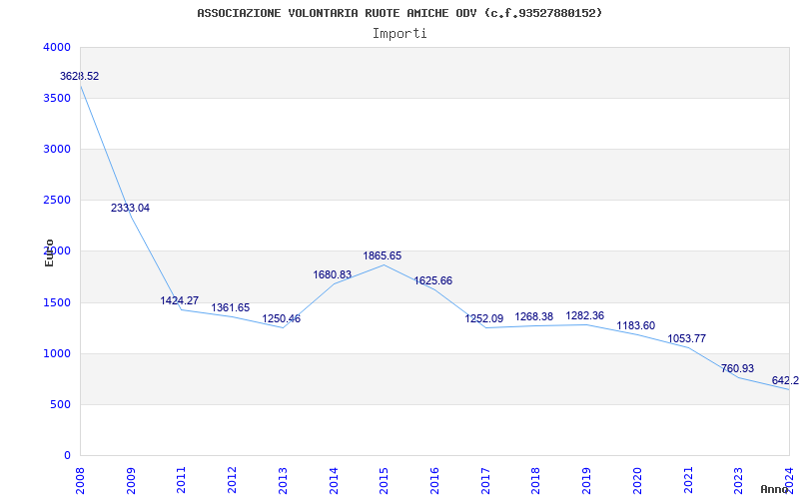Click the 1053.77 value label
799x499 pixels.
[x=687, y=339]
